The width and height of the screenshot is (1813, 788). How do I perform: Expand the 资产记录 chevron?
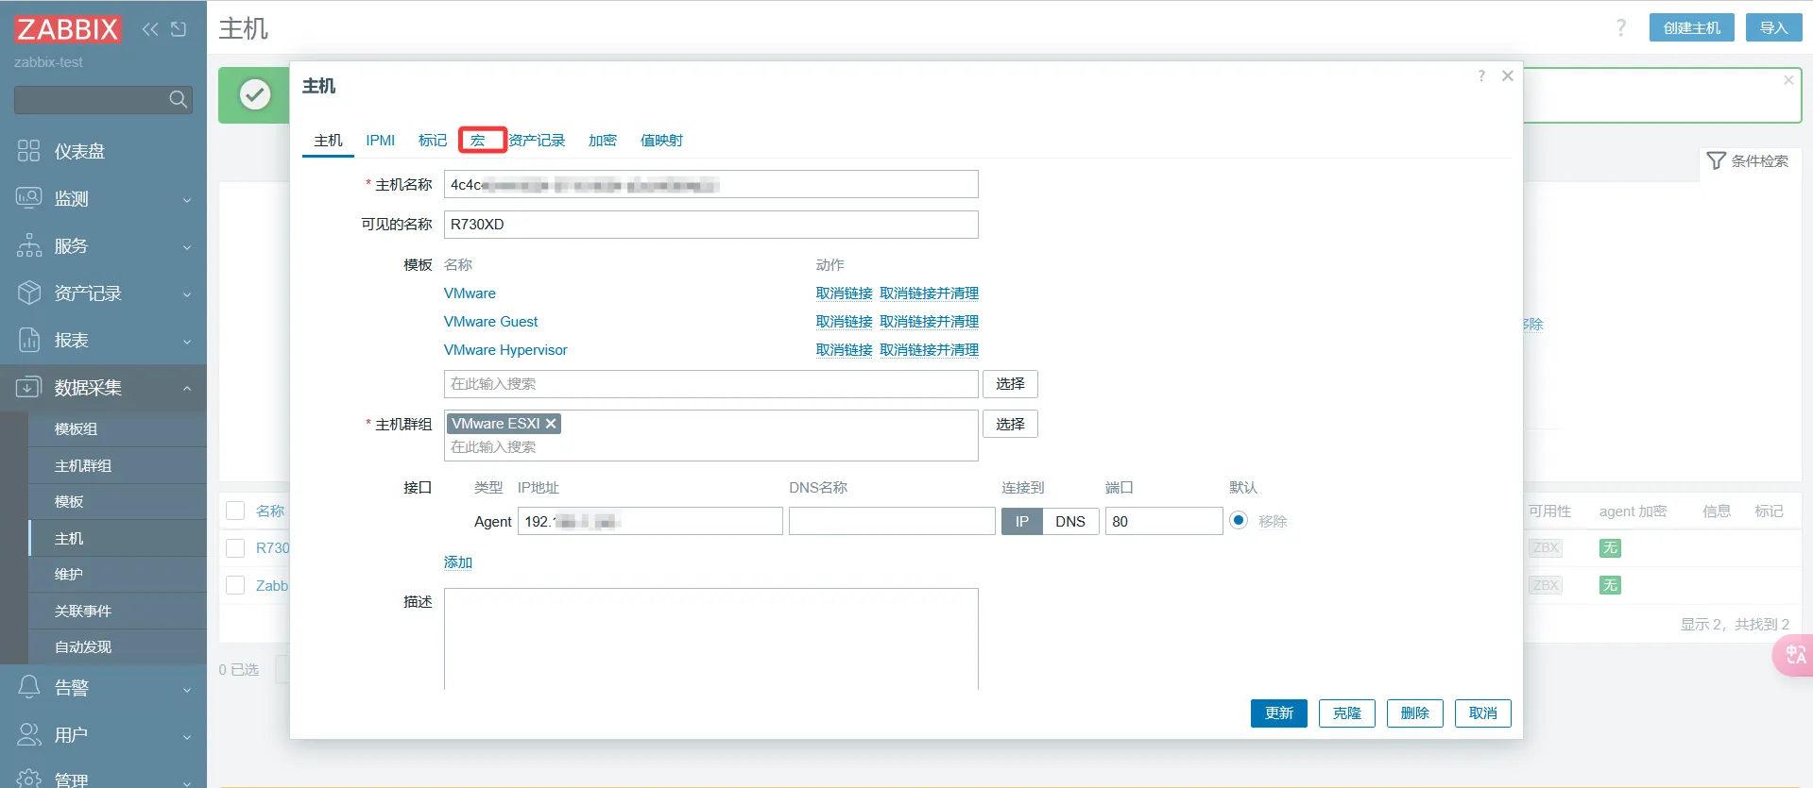pos(187,294)
